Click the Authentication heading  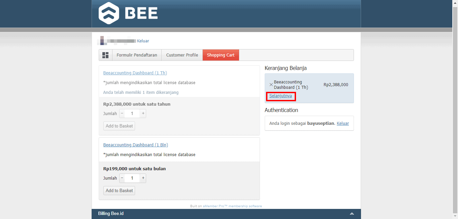(281, 110)
